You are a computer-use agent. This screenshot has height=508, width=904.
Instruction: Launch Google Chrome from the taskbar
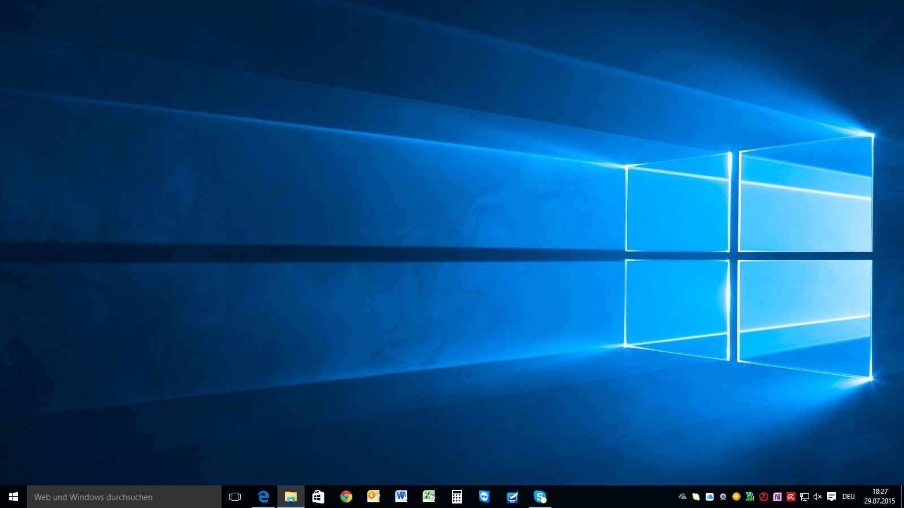[346, 497]
